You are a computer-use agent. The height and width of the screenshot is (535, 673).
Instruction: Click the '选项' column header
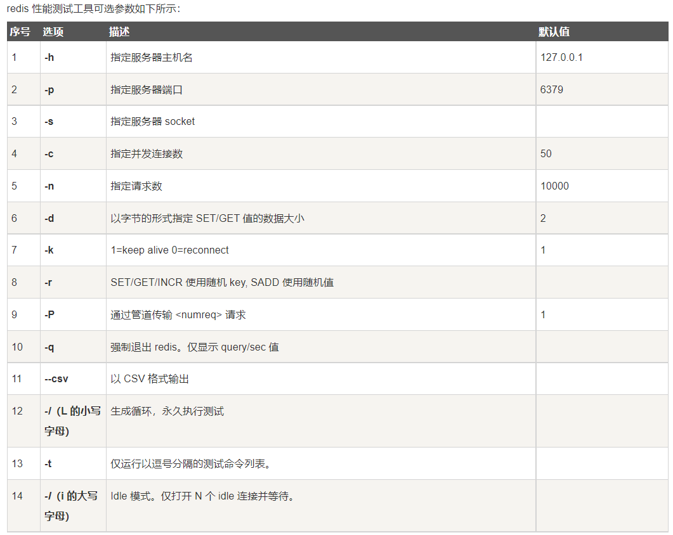(53, 32)
